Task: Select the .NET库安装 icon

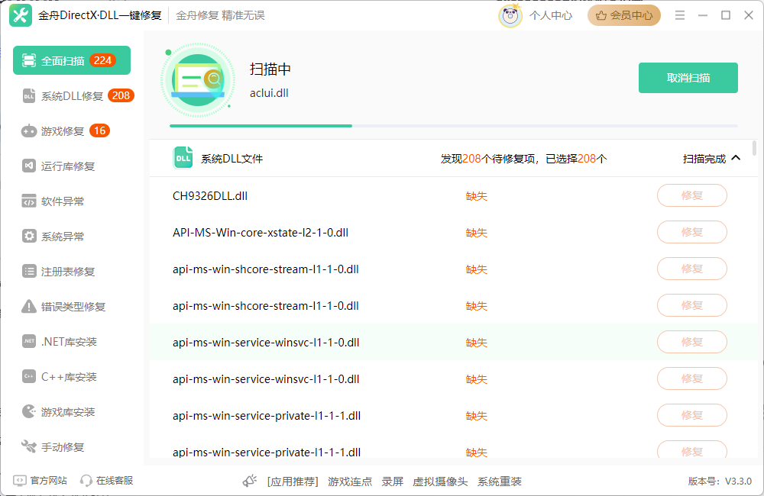Action: [x=29, y=341]
